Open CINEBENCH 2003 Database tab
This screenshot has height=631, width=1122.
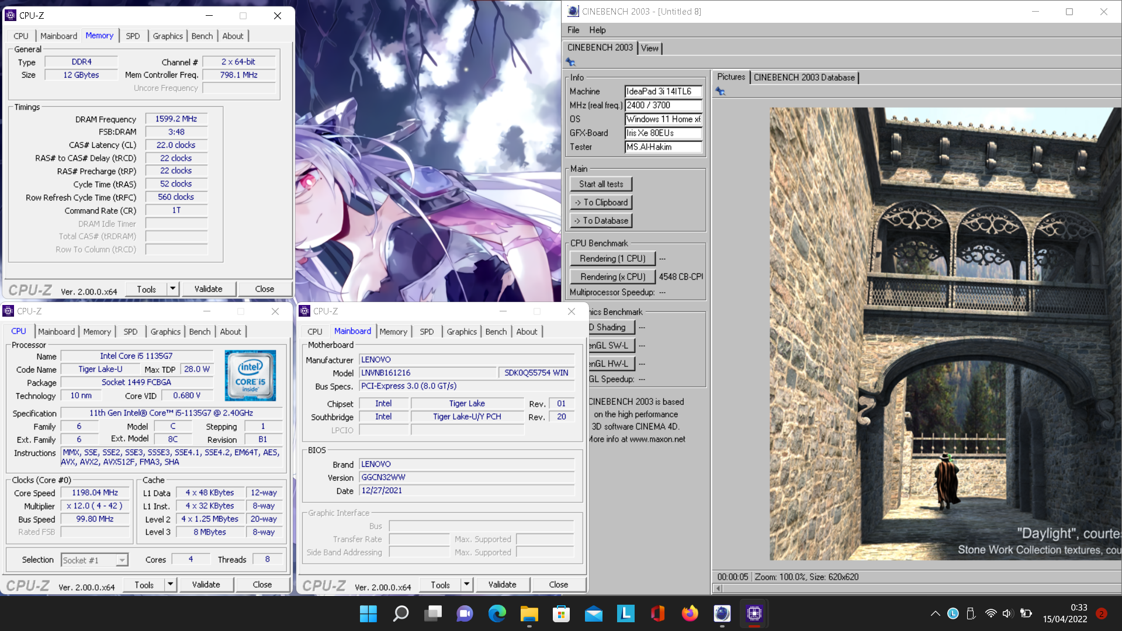[804, 77]
